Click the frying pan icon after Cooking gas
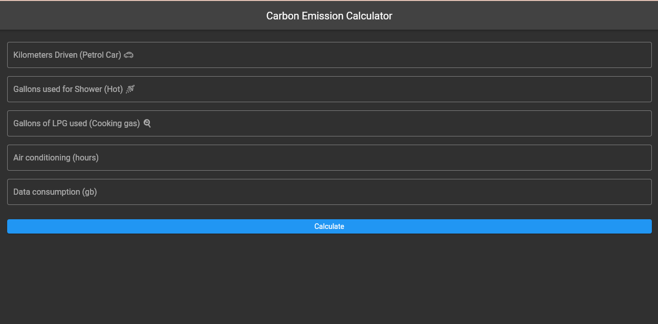 click(147, 123)
